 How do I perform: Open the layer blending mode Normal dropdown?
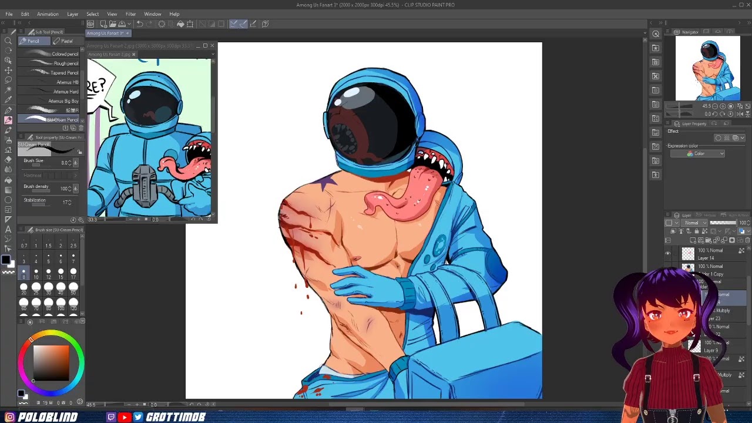pyautogui.click(x=693, y=223)
